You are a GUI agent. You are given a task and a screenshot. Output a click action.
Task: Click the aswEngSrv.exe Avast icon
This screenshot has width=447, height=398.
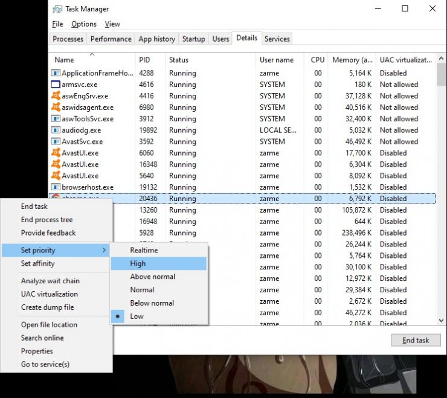56,96
